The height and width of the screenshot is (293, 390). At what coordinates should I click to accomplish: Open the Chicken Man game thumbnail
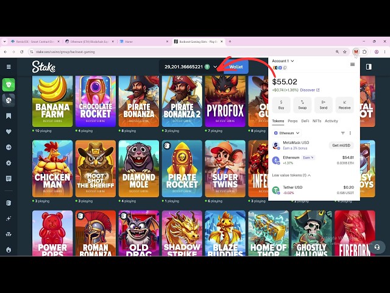52,168
